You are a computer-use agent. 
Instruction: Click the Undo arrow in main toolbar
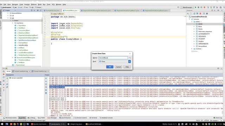pyautogui.click(x=217, y=7)
